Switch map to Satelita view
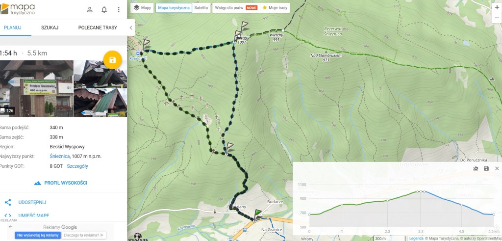This screenshot has width=502, height=241. pos(201,8)
